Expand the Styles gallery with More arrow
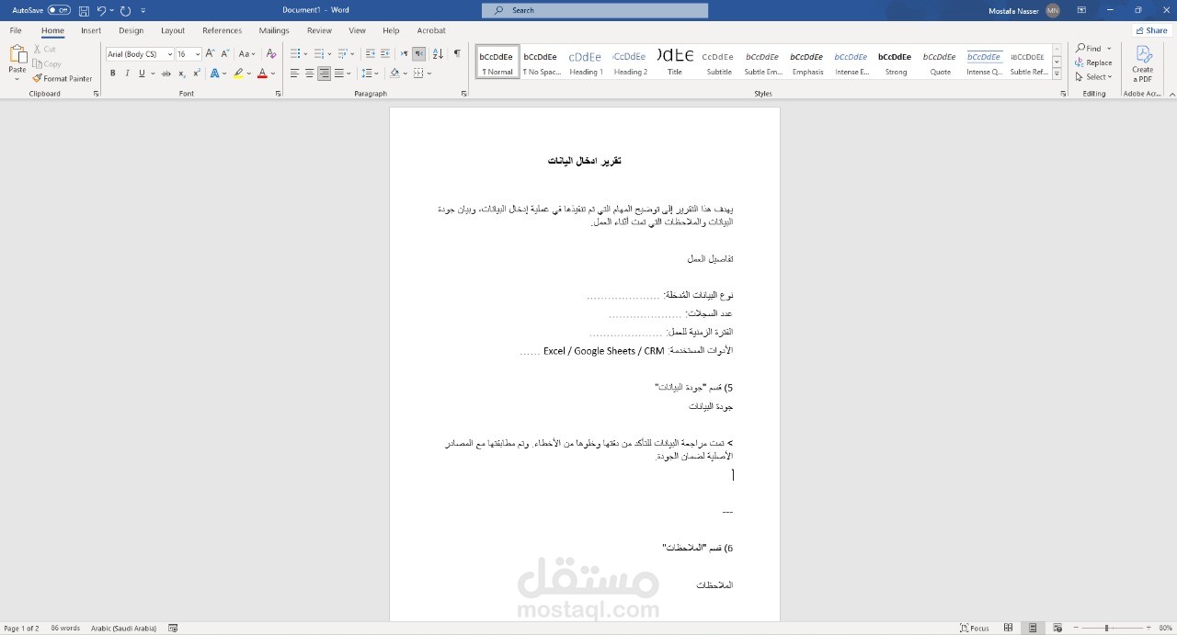This screenshot has height=635, width=1177. (1057, 73)
